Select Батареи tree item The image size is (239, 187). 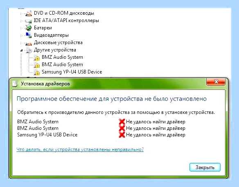(43, 28)
